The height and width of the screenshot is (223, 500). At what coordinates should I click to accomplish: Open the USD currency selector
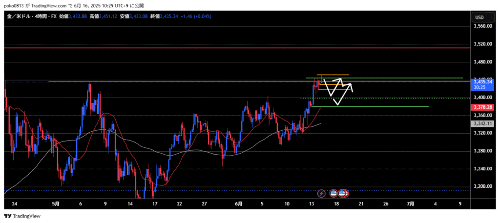(479, 18)
